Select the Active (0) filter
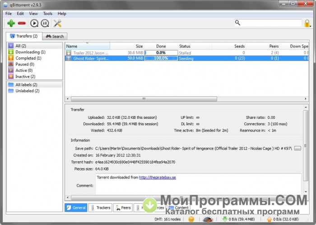Image resolution: width=316 pixels, height=225 pixels. coord(35,70)
